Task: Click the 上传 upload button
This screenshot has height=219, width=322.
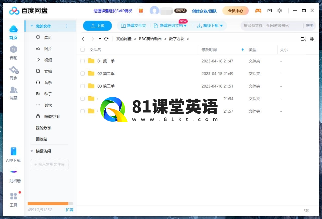Action: [97, 26]
